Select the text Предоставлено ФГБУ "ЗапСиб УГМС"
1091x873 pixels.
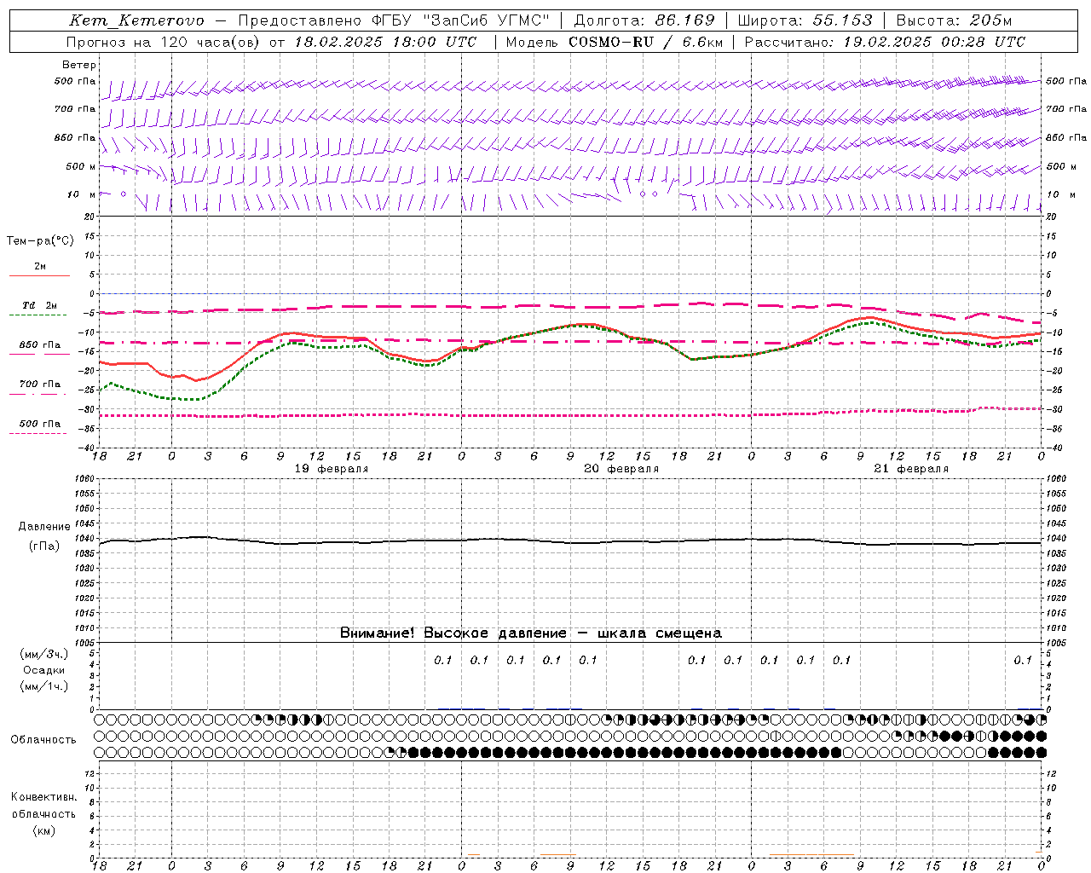(x=395, y=20)
